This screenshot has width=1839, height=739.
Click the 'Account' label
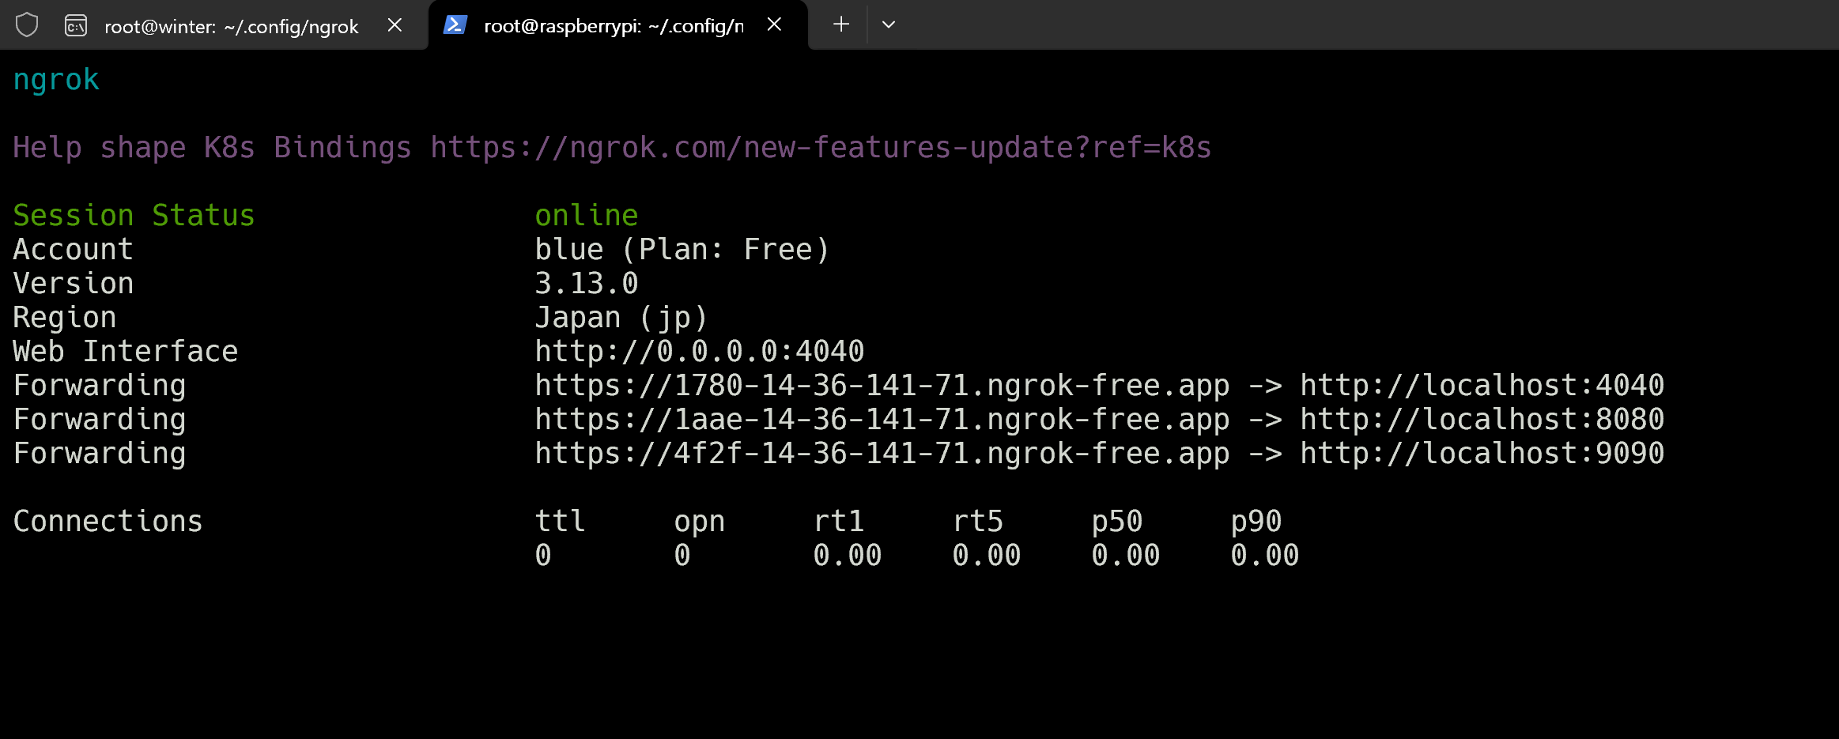73,249
